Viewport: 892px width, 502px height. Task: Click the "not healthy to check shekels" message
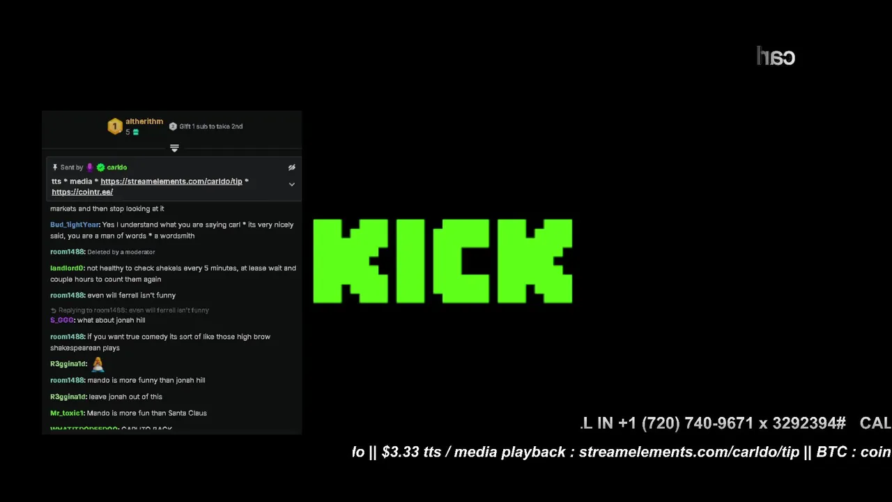(x=173, y=273)
